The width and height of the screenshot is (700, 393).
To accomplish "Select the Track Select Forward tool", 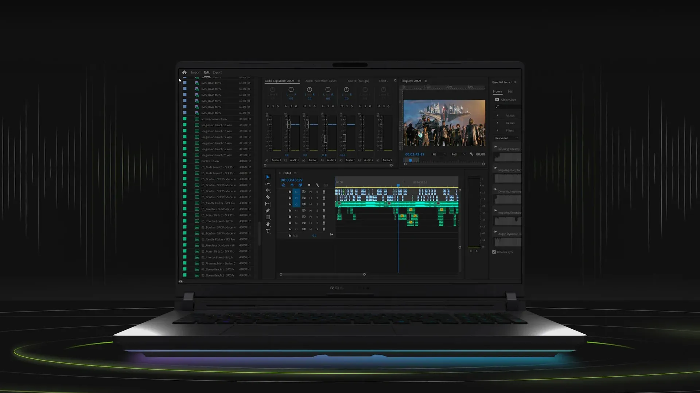I will [268, 183].
